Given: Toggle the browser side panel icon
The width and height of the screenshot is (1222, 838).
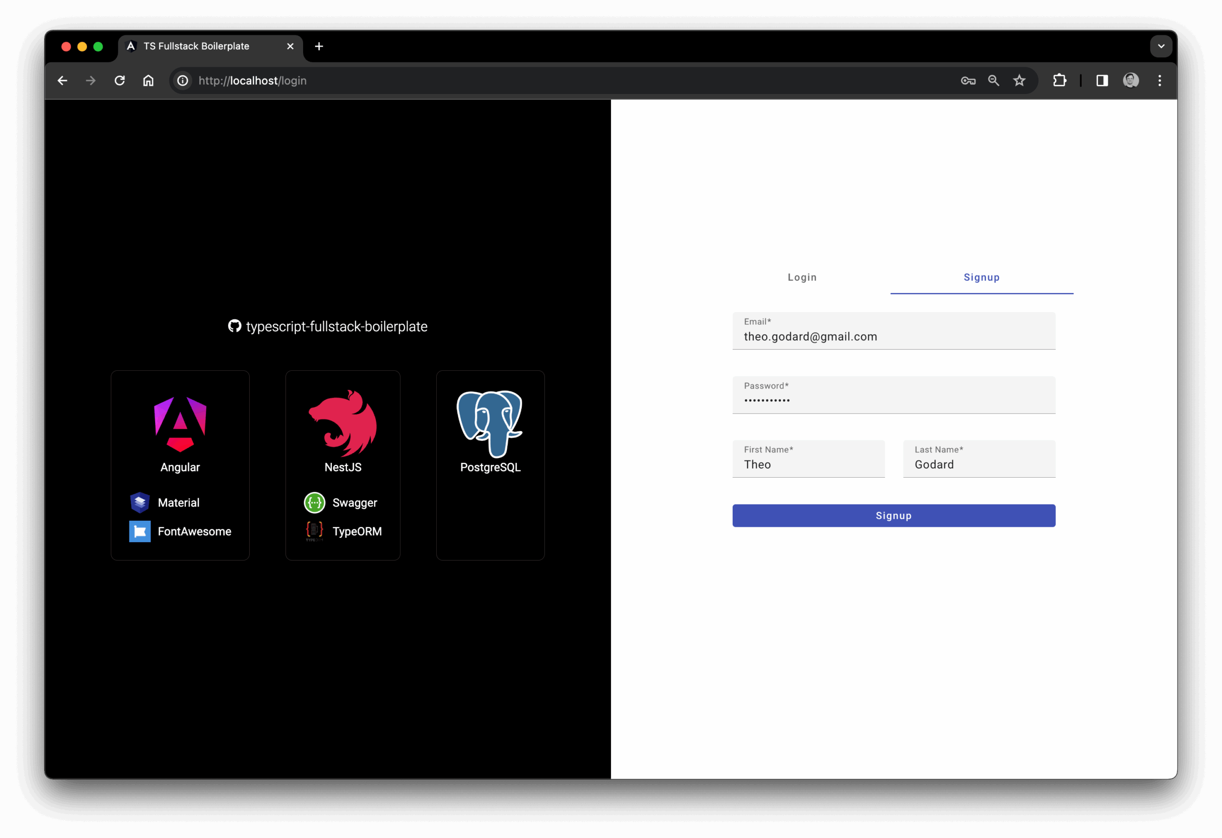Looking at the screenshot, I should pos(1102,81).
